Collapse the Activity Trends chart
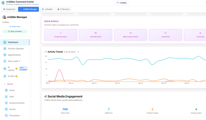Image resolution: width=206 pixels, height=120 pixels. (78, 52)
